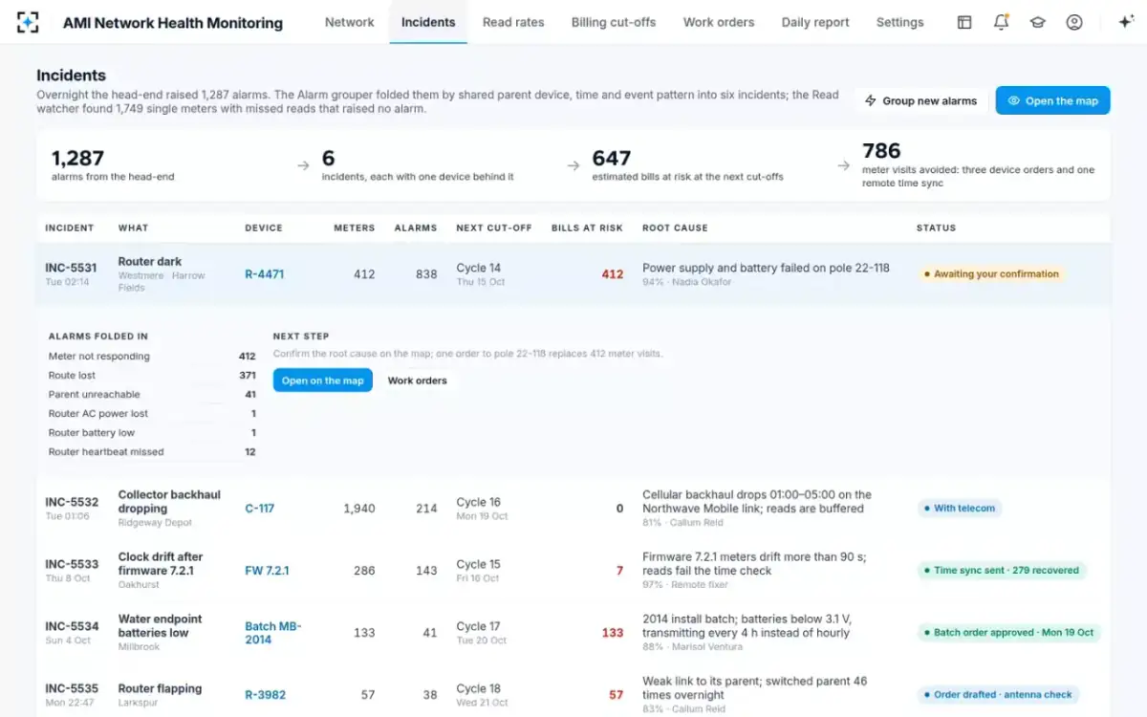Collapse the INC-5531 incident row
Image resolution: width=1147 pixels, height=717 pixels.
click(x=573, y=274)
